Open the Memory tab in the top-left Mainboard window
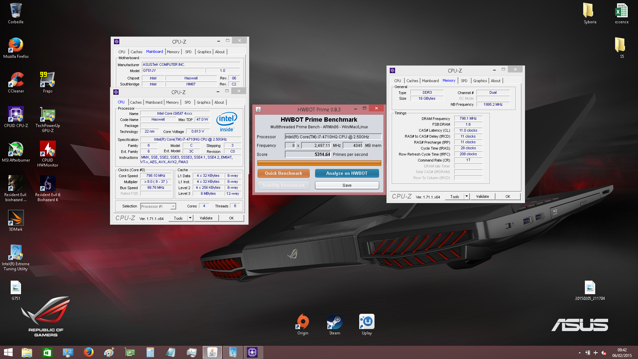This screenshot has width=638, height=359. pyautogui.click(x=173, y=52)
